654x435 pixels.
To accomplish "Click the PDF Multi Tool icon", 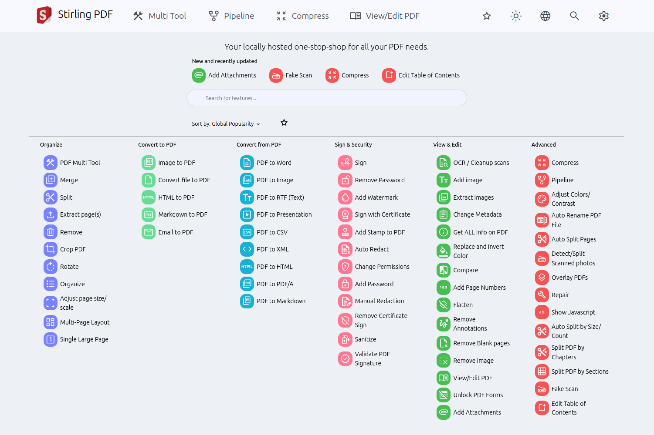I will 51,163.
